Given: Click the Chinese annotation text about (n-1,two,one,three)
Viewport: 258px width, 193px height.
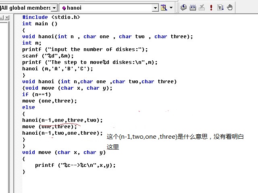Looking at the screenshot, I should 175,137.
